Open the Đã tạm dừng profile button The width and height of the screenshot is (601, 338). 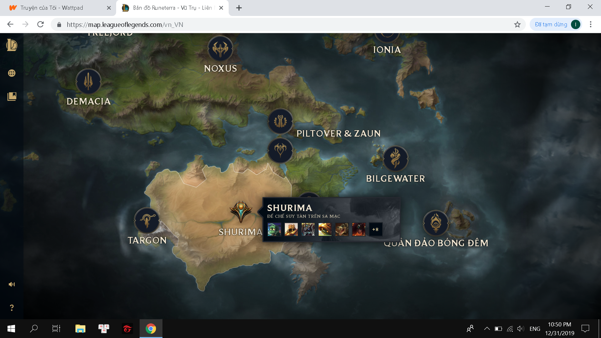556,24
